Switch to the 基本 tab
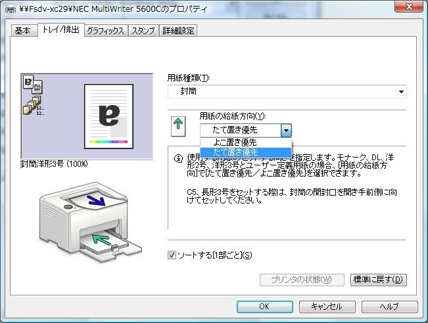The image size is (428, 323). 23,31
